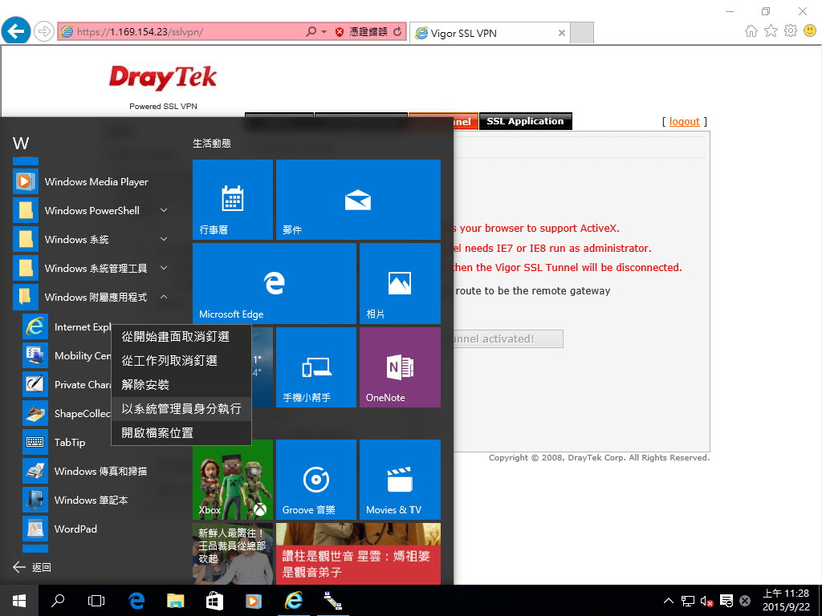
Task: Open ShapeCollector app
Action: click(x=67, y=413)
